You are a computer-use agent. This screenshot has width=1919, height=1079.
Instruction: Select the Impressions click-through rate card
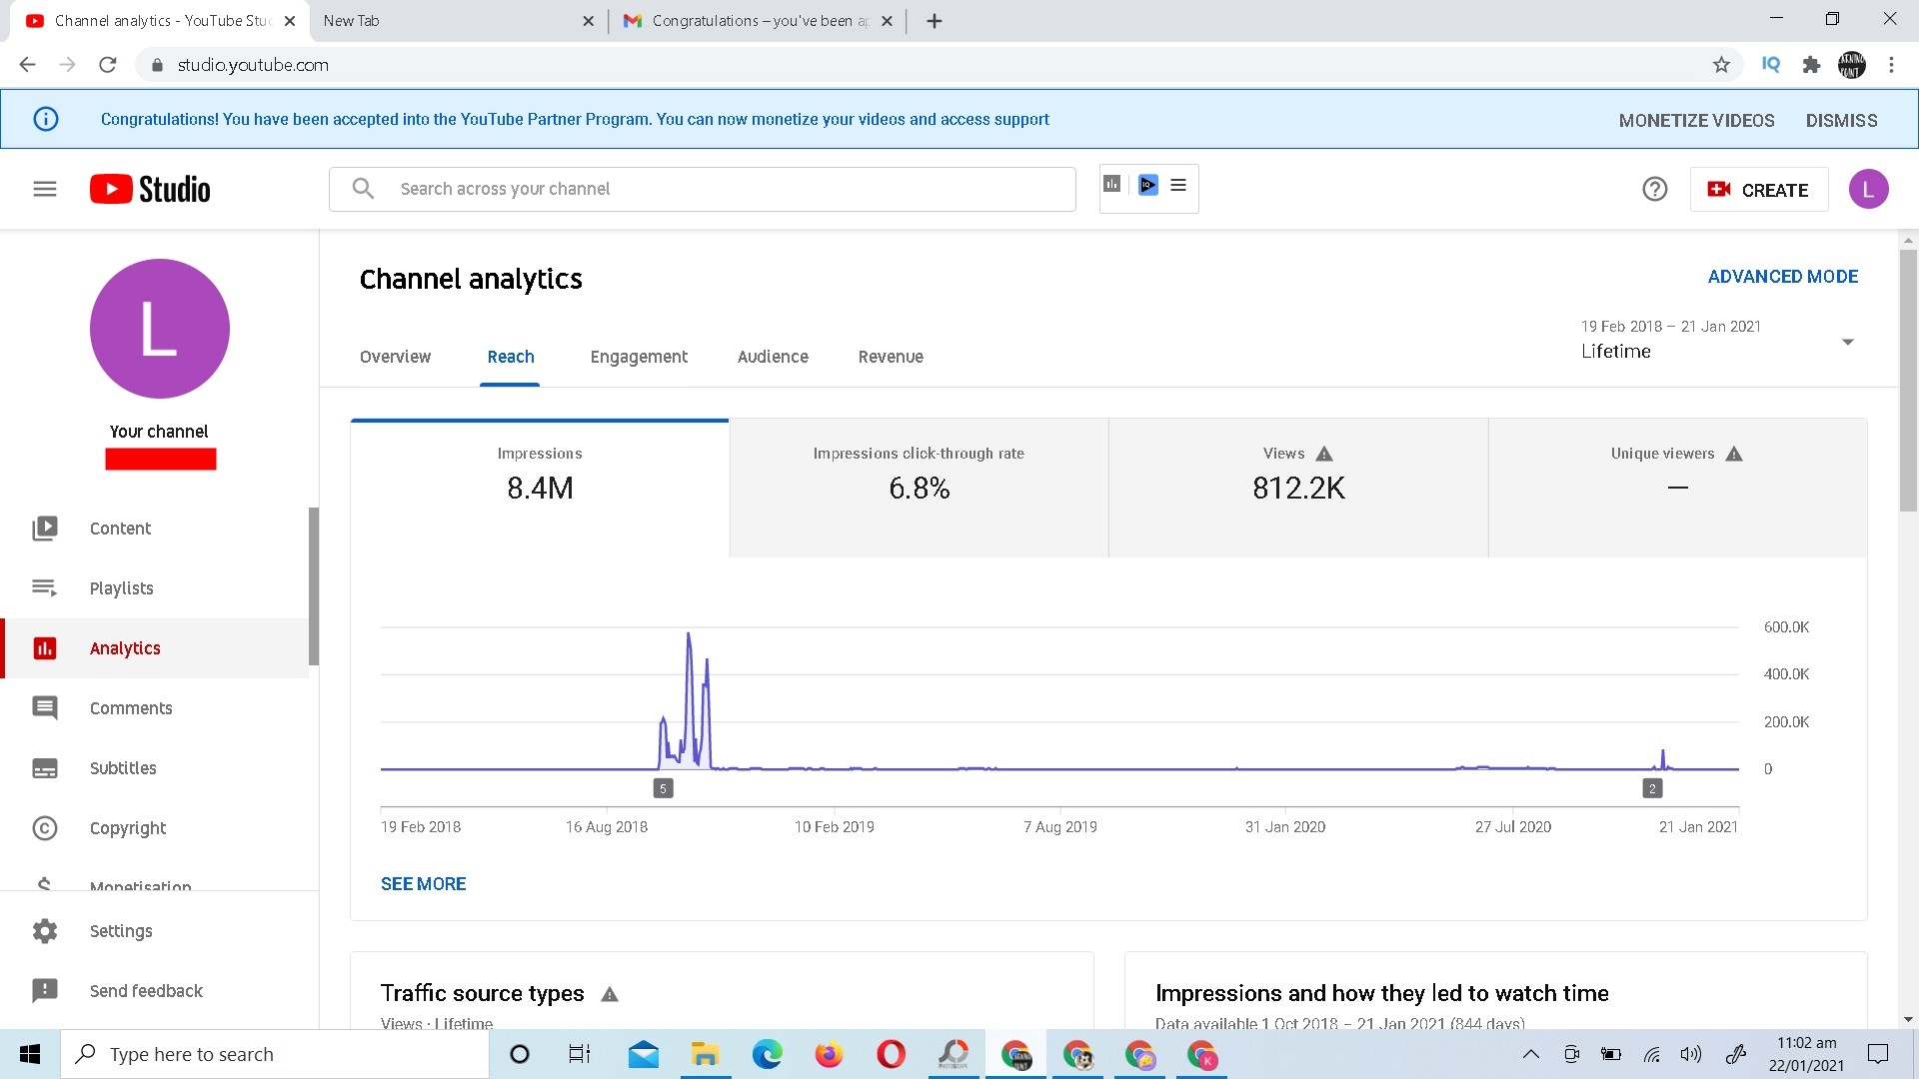(919, 488)
